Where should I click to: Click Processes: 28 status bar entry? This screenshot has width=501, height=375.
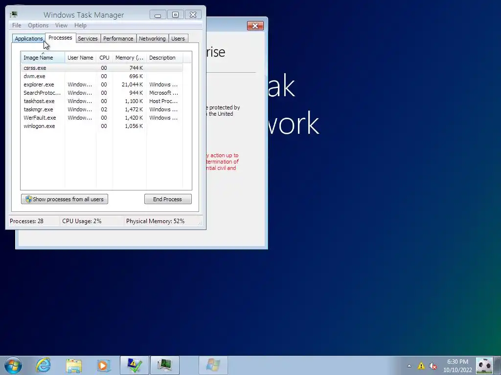point(26,221)
